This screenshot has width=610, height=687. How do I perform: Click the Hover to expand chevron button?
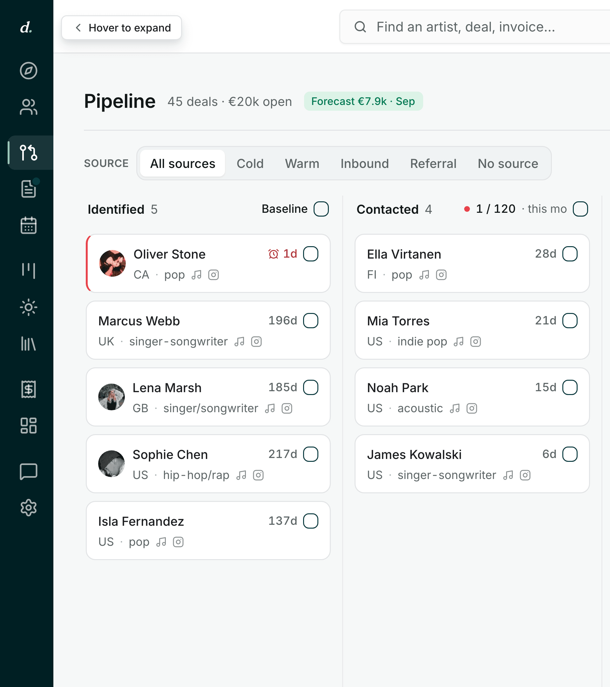122,28
